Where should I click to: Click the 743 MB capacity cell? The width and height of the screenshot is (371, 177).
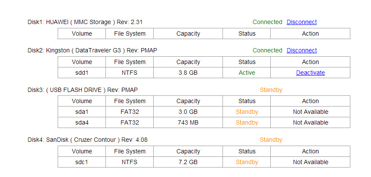188,122
